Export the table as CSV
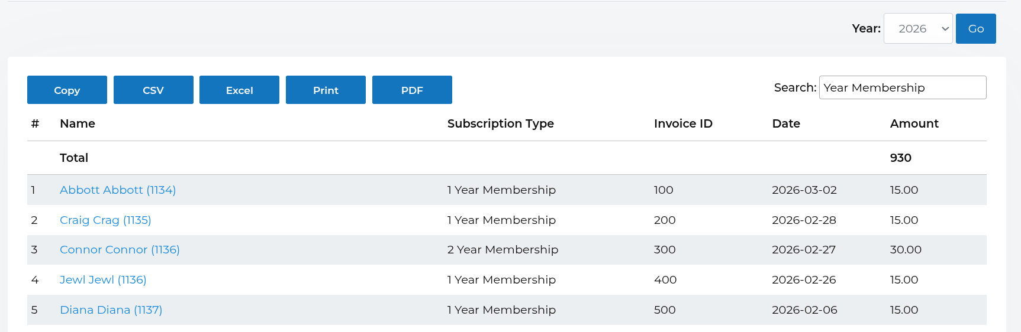 coord(153,90)
